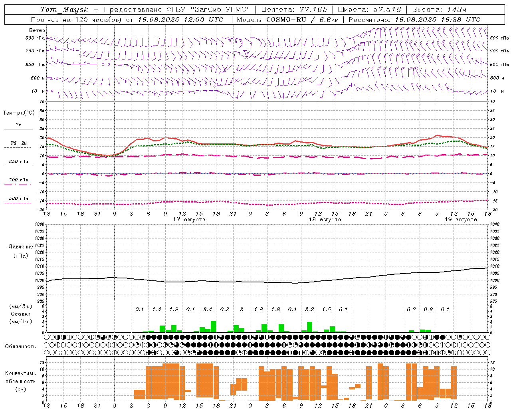
Task: Click the Широта: 57.518 value
Action: [x=369, y=10]
